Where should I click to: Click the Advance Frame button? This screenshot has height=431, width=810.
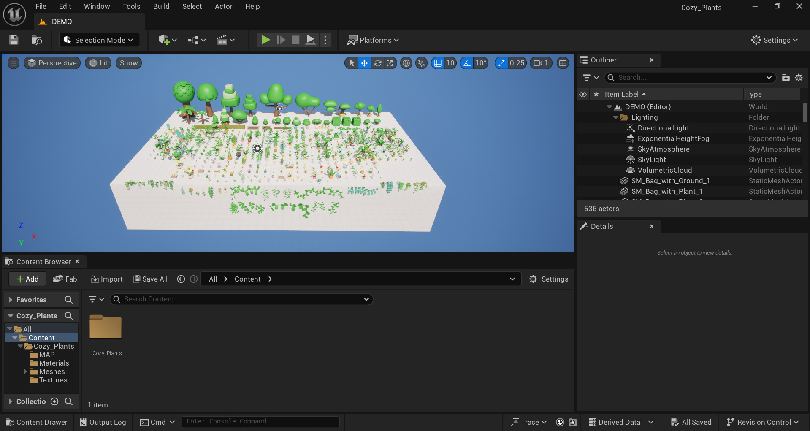(x=281, y=40)
